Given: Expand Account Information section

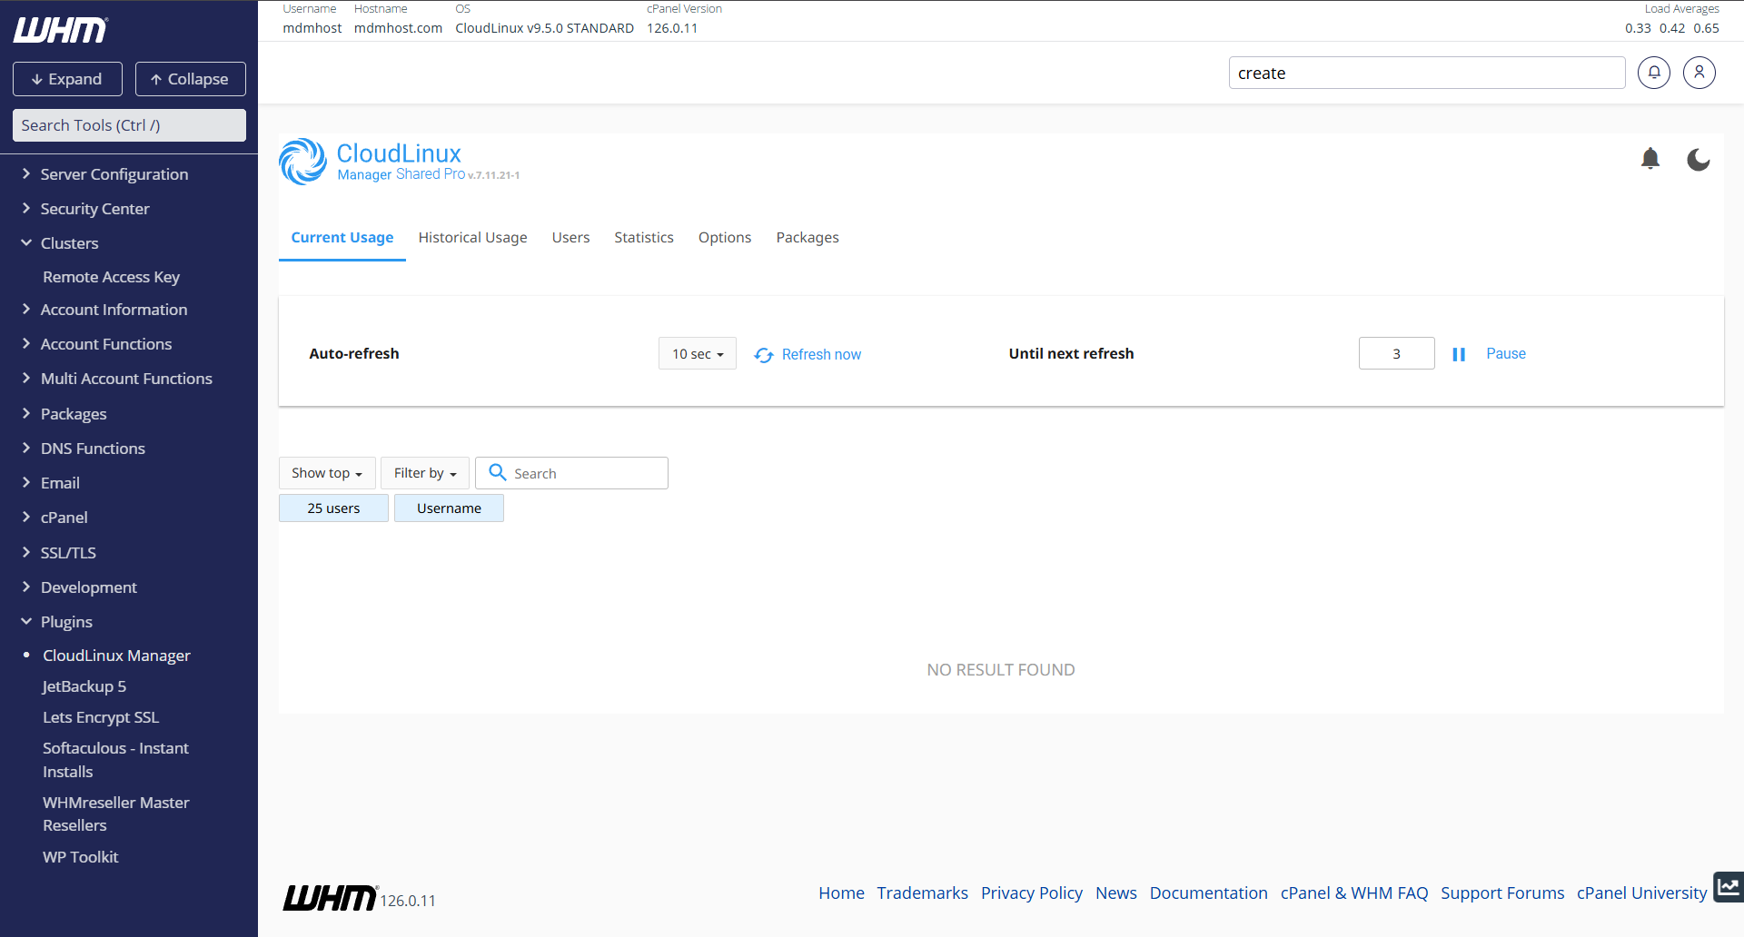Looking at the screenshot, I should [x=114, y=310].
